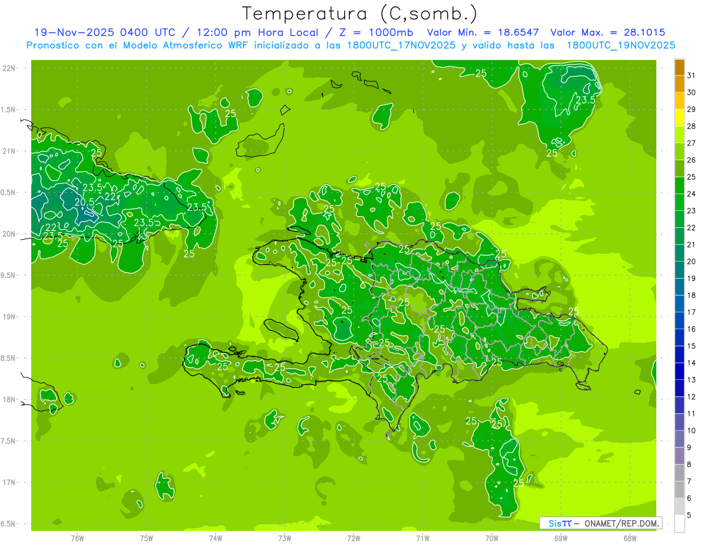The width and height of the screenshot is (707, 546).
Task: Select the purple swatch between 9 and 10
Action: [679, 439]
